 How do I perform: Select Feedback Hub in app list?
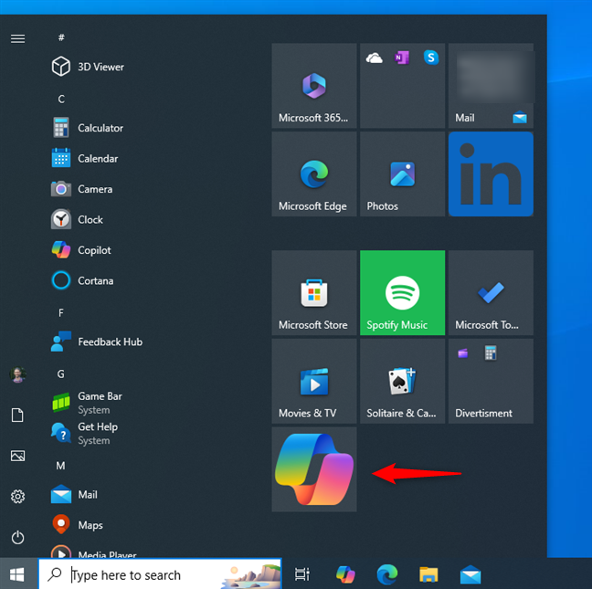pyautogui.click(x=110, y=342)
